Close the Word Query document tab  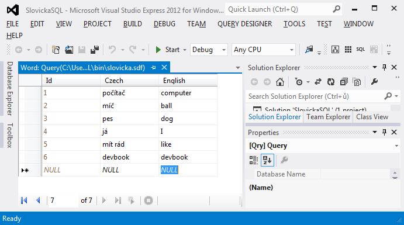click(164, 67)
